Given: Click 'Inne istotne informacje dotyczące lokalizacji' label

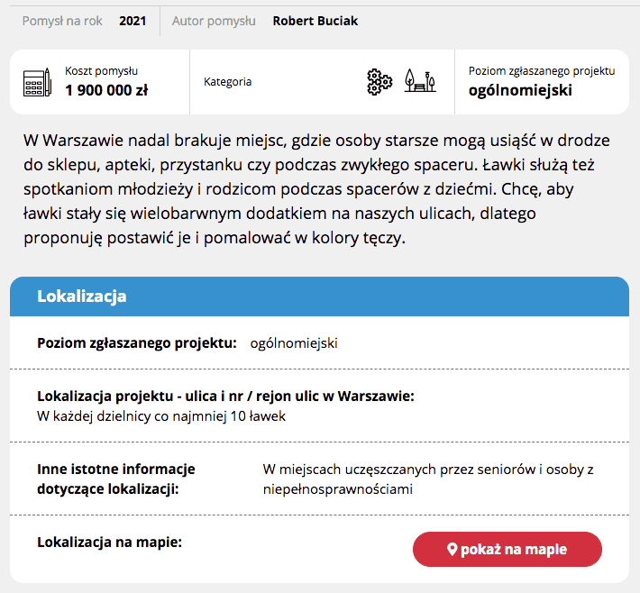Looking at the screenshot, I should pos(116,479).
